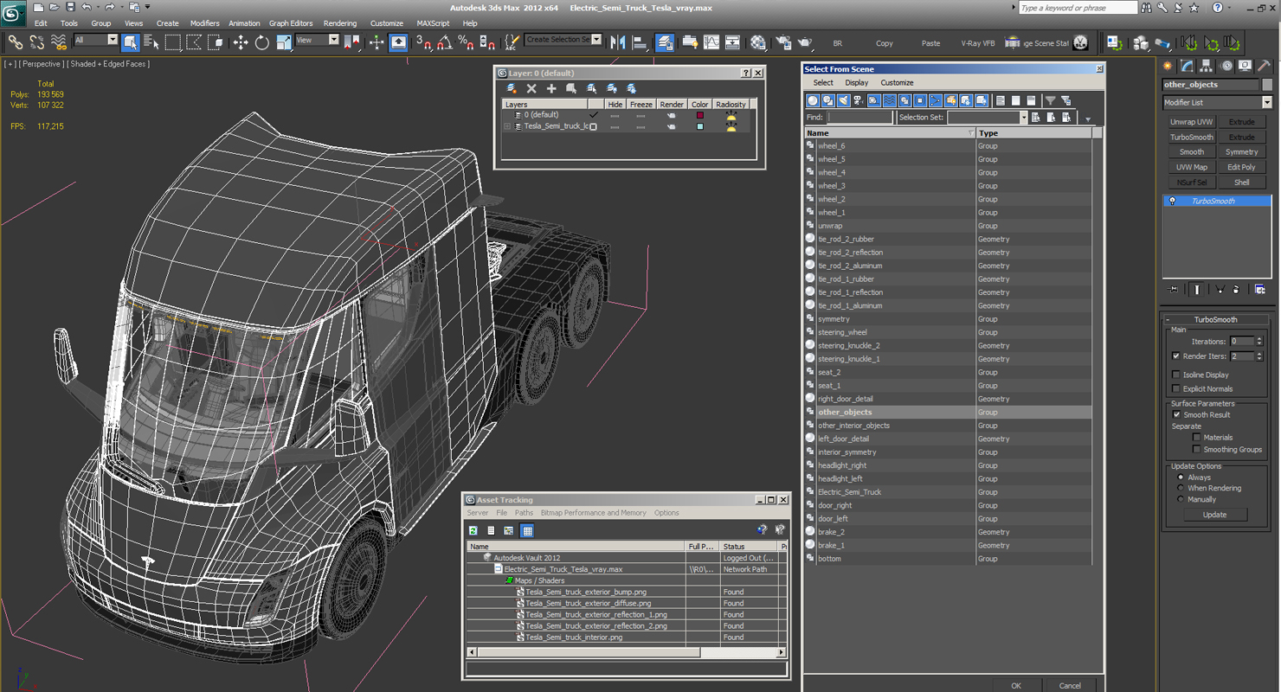Enable Separate by Materials checkbox

1197,438
